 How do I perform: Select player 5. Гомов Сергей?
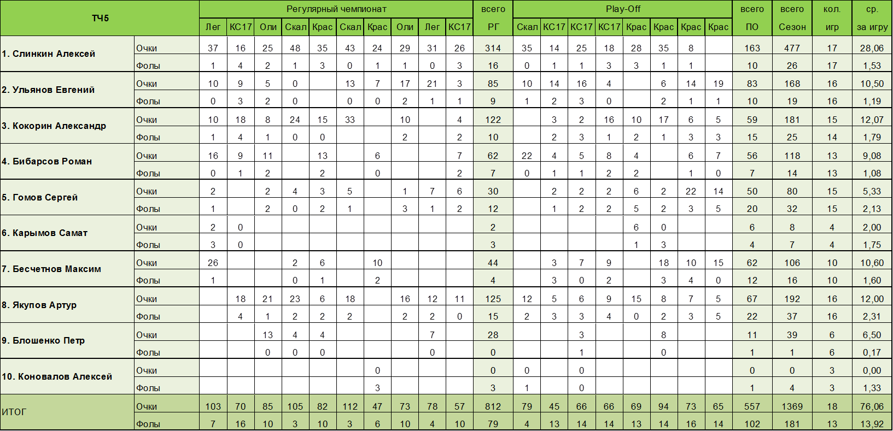point(67,197)
